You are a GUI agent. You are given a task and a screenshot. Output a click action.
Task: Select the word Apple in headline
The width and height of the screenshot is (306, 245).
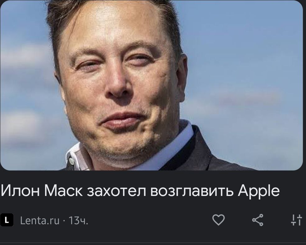[x=259, y=191]
